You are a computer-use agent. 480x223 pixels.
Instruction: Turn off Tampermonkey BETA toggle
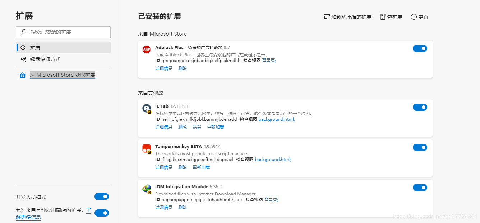point(420,147)
